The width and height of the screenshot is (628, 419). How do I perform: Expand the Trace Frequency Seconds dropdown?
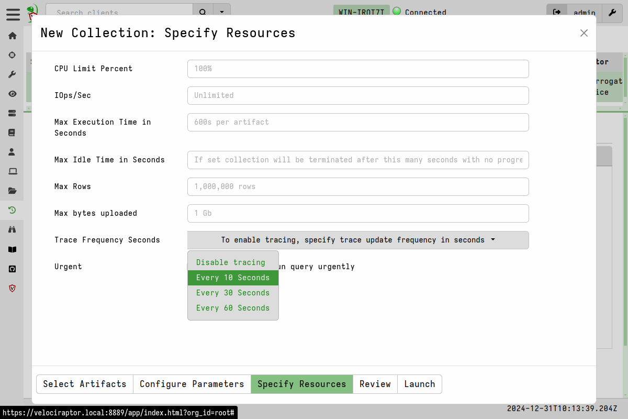[358, 240]
